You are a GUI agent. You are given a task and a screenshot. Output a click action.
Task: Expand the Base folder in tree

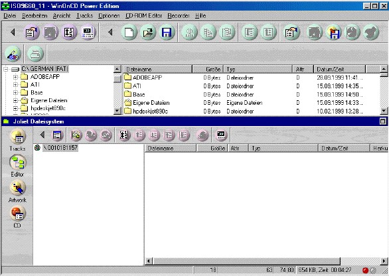point(15,92)
